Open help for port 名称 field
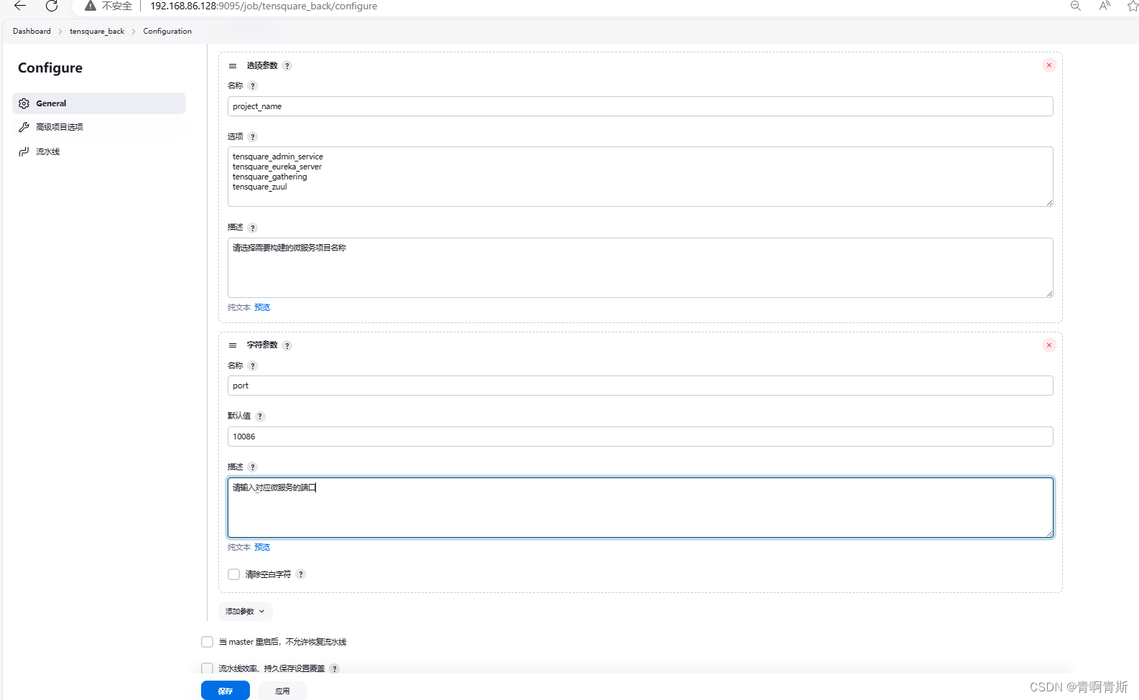Image resolution: width=1139 pixels, height=700 pixels. coord(253,366)
